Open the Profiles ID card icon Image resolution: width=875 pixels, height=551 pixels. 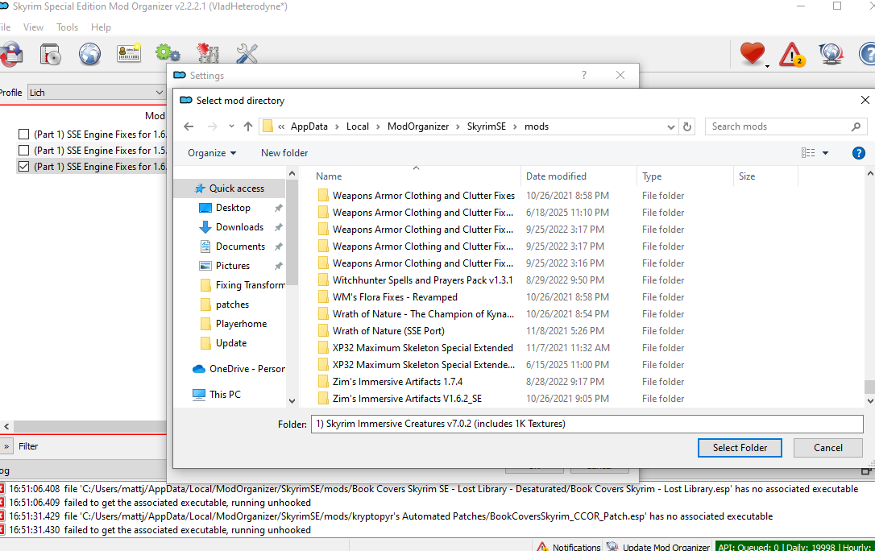click(128, 54)
